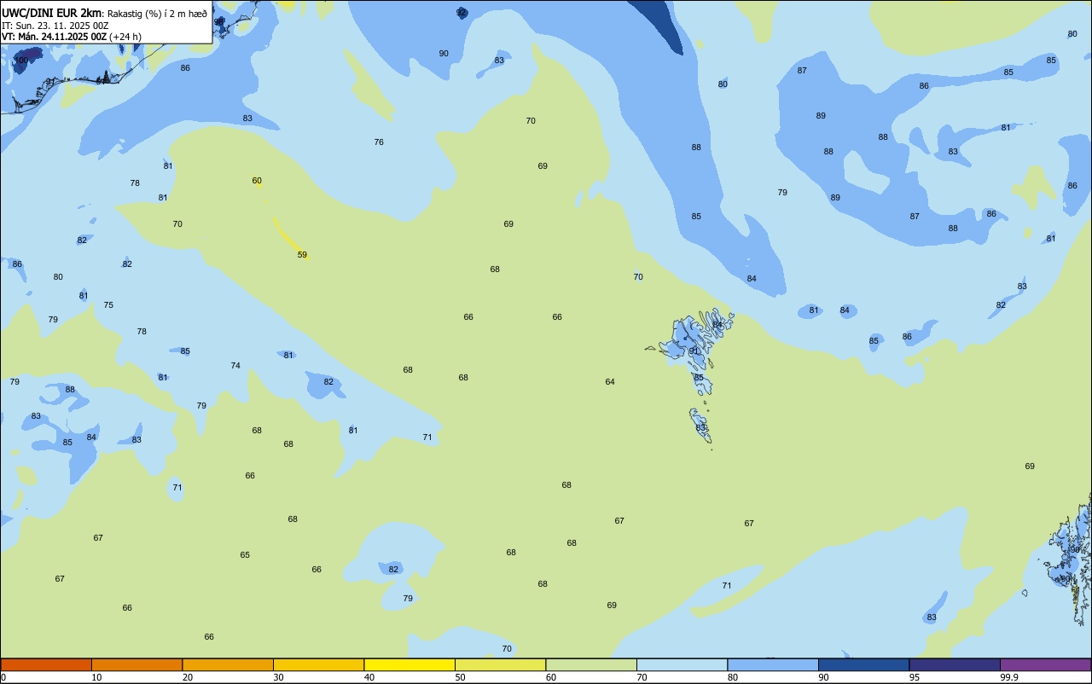This screenshot has width=1092, height=684.
Task: Click the legend tick label '0'
Action: [3, 677]
